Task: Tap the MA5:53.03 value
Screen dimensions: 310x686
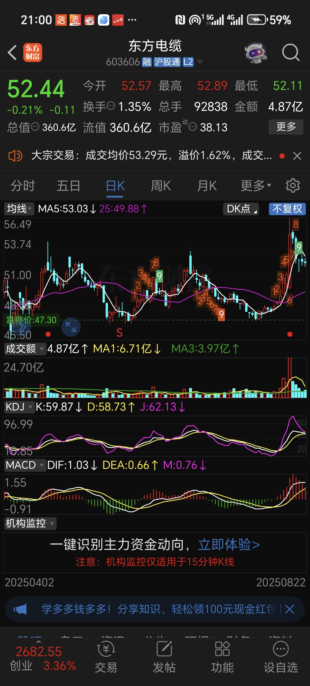Action: [x=67, y=209]
